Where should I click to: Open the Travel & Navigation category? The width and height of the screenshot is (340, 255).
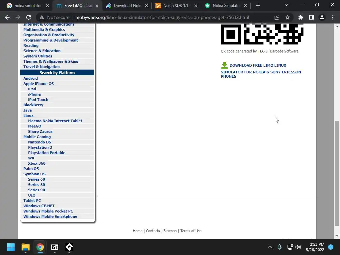coord(42,67)
